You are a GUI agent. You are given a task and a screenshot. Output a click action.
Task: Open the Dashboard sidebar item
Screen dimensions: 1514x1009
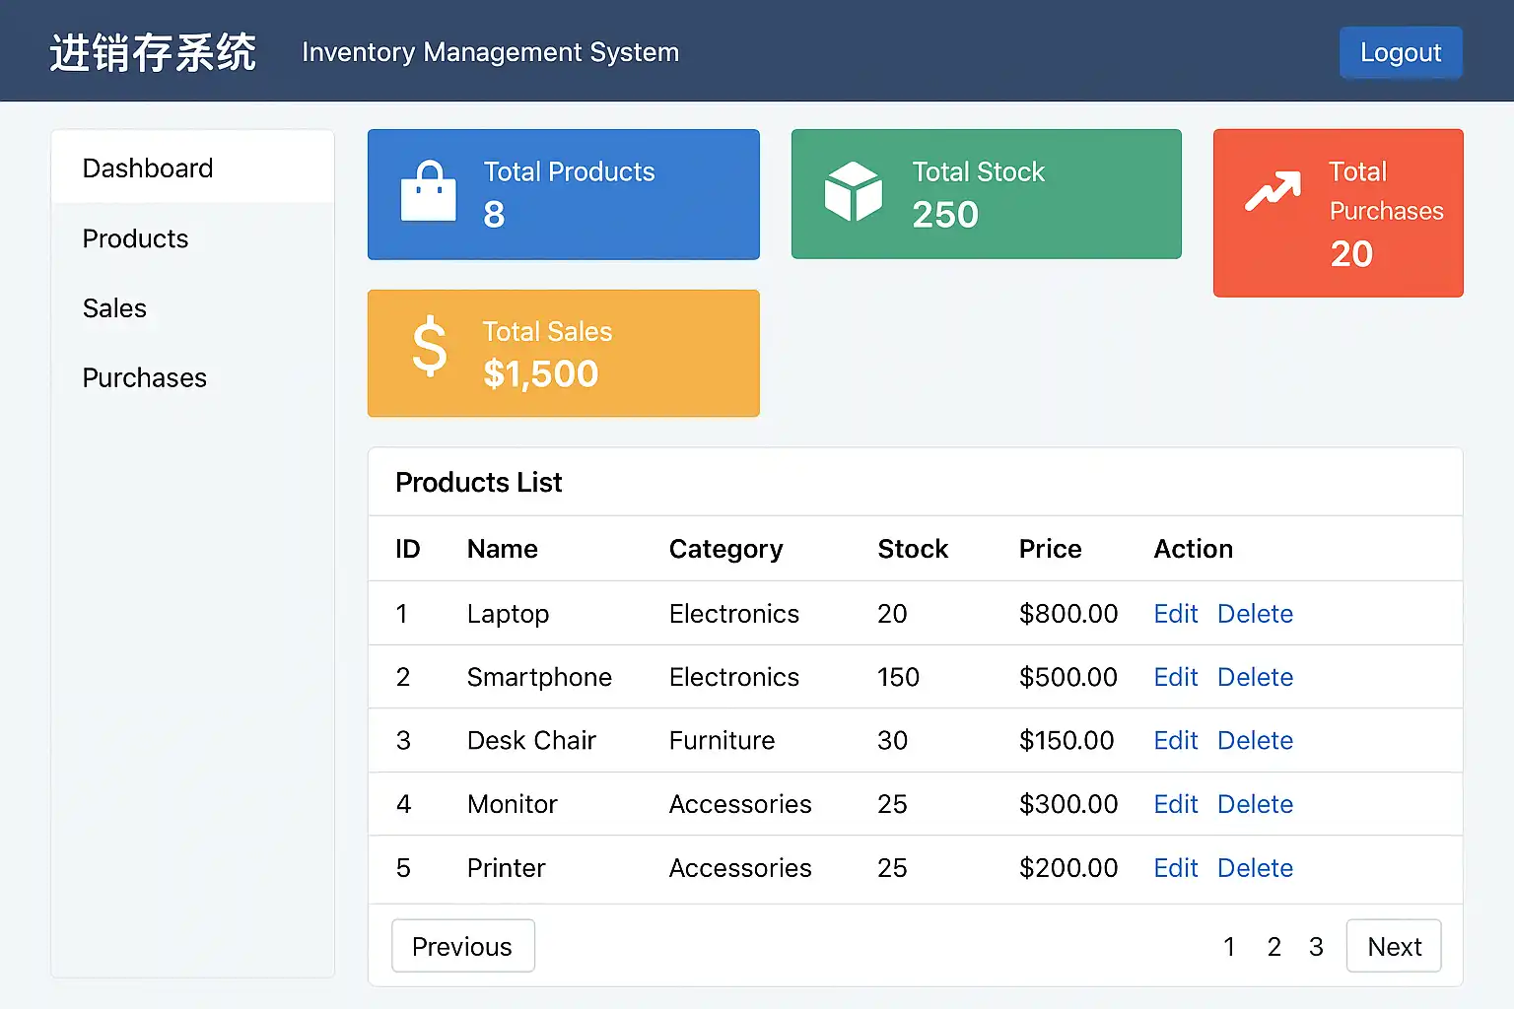point(148,168)
